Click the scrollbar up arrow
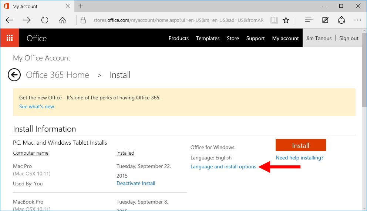Viewport: 367px width, 211px height. pos(364,31)
